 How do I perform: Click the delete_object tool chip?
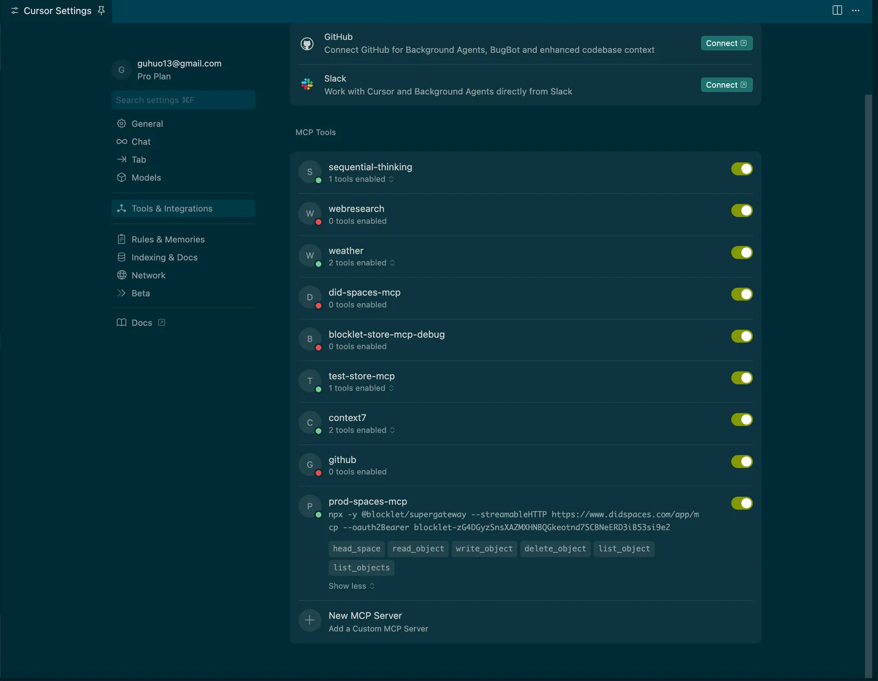point(555,549)
